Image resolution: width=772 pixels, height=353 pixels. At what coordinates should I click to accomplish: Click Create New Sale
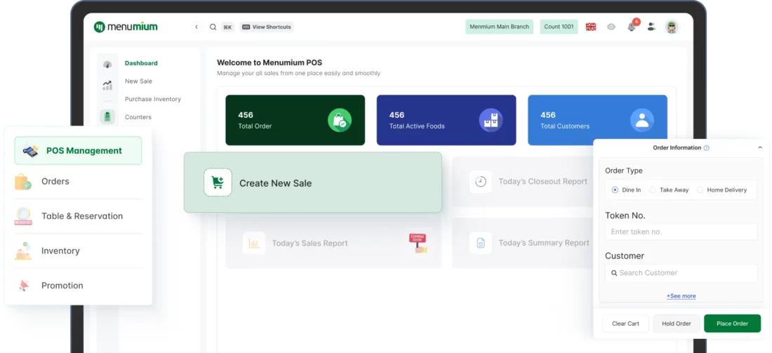[312, 182]
